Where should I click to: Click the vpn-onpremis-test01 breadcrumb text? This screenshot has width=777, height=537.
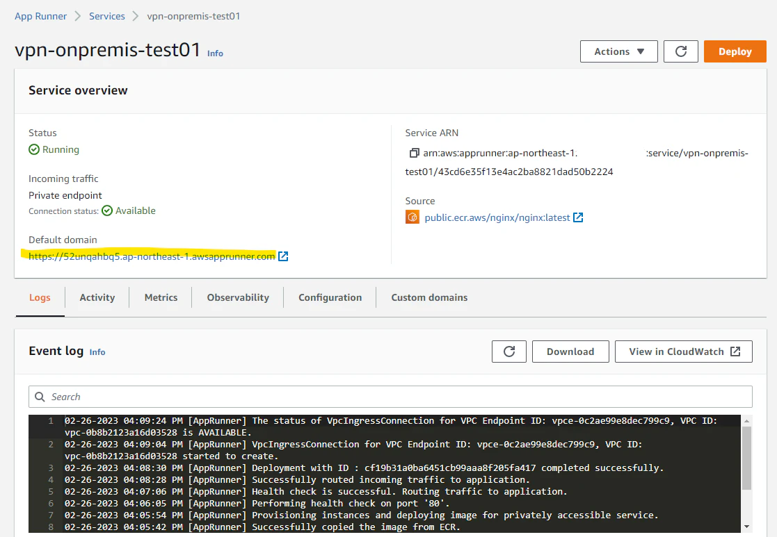pyautogui.click(x=193, y=17)
